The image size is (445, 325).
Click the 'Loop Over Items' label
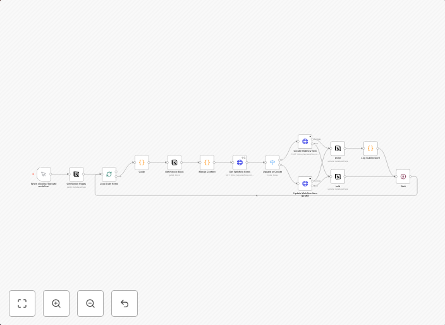pyautogui.click(x=109, y=184)
